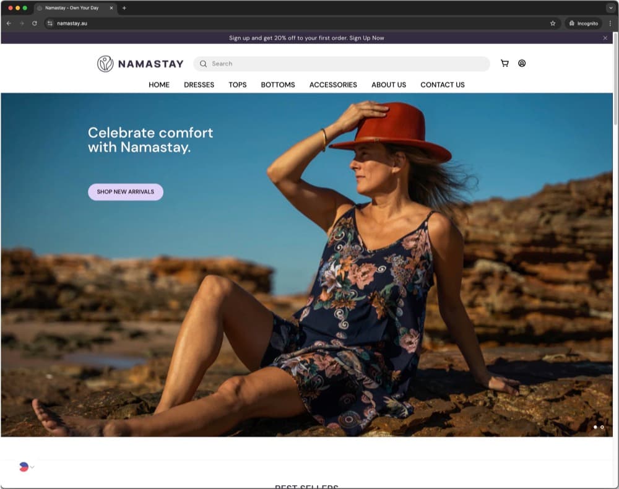Screen dimensions: 619x489
Task: Open the shopping cart icon
Action: 504,64
